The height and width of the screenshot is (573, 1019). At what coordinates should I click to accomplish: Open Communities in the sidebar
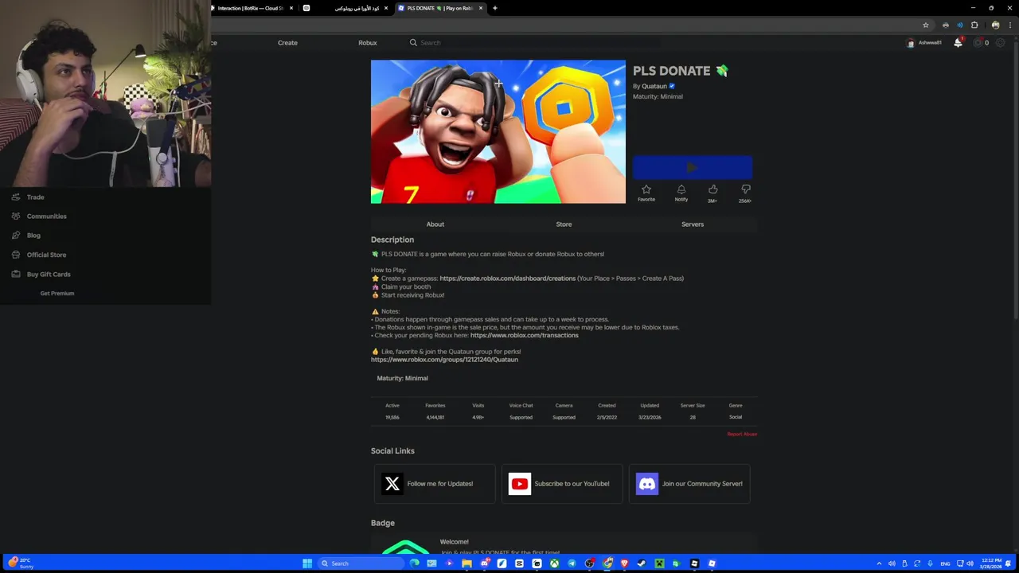click(47, 216)
